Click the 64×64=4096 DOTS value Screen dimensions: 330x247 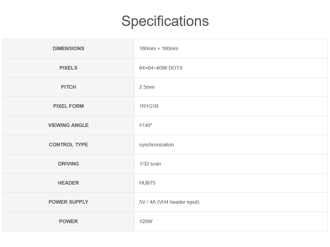[x=161, y=68]
